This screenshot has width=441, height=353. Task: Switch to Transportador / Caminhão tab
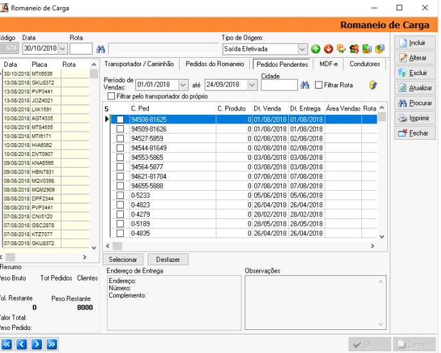coord(139,64)
